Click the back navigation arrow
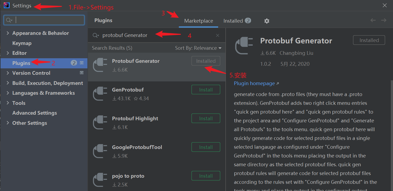The width and height of the screenshot is (393, 191). pyautogui.click(x=373, y=20)
